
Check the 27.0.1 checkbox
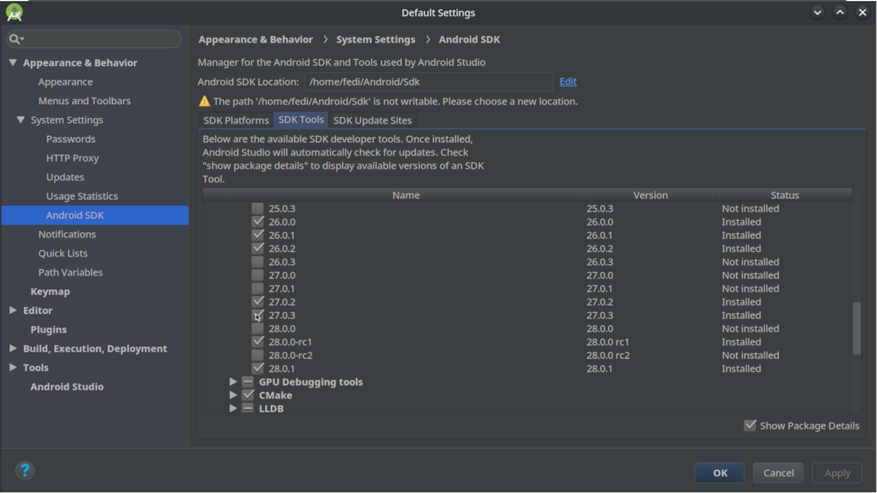tap(258, 289)
